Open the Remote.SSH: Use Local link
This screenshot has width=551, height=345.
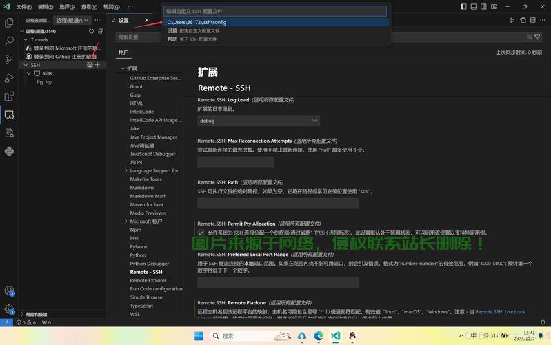(501, 312)
